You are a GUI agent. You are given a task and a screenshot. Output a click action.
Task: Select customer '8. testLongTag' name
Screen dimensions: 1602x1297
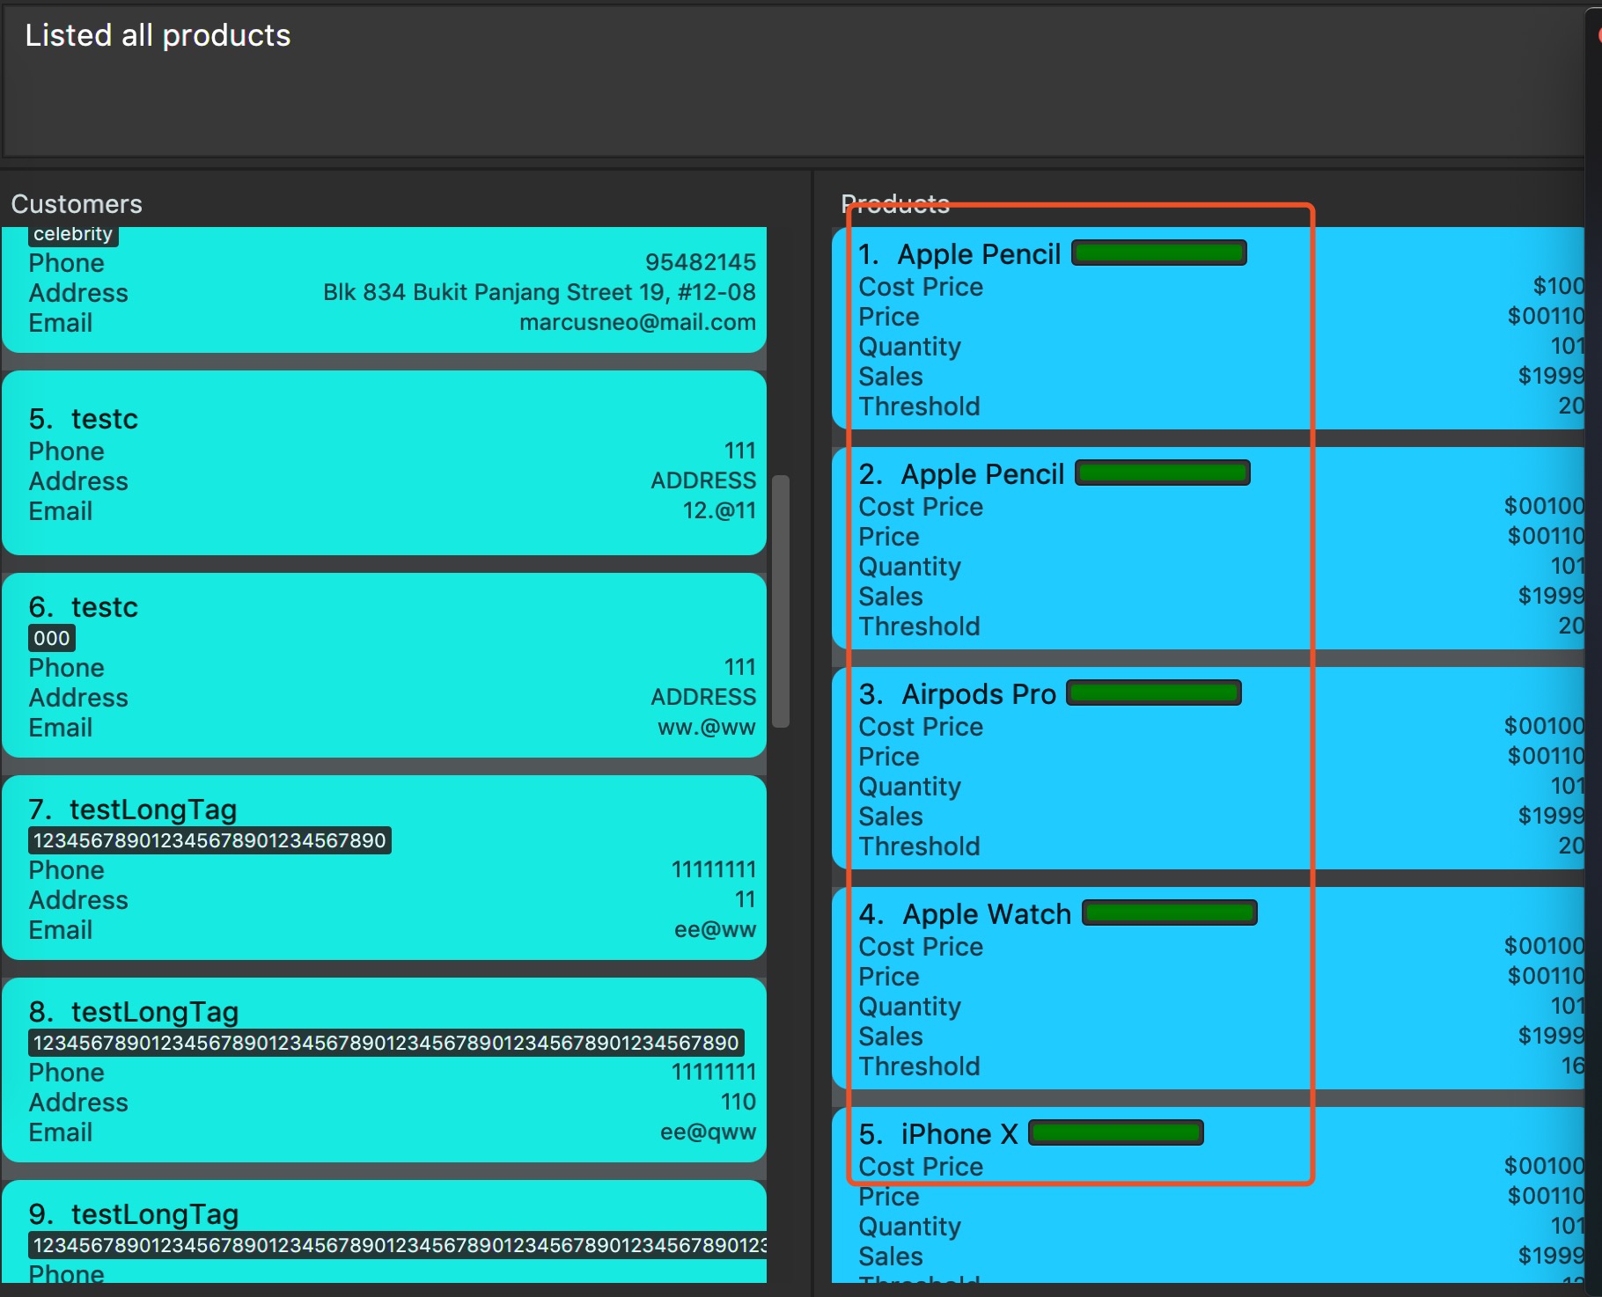[x=134, y=1012]
